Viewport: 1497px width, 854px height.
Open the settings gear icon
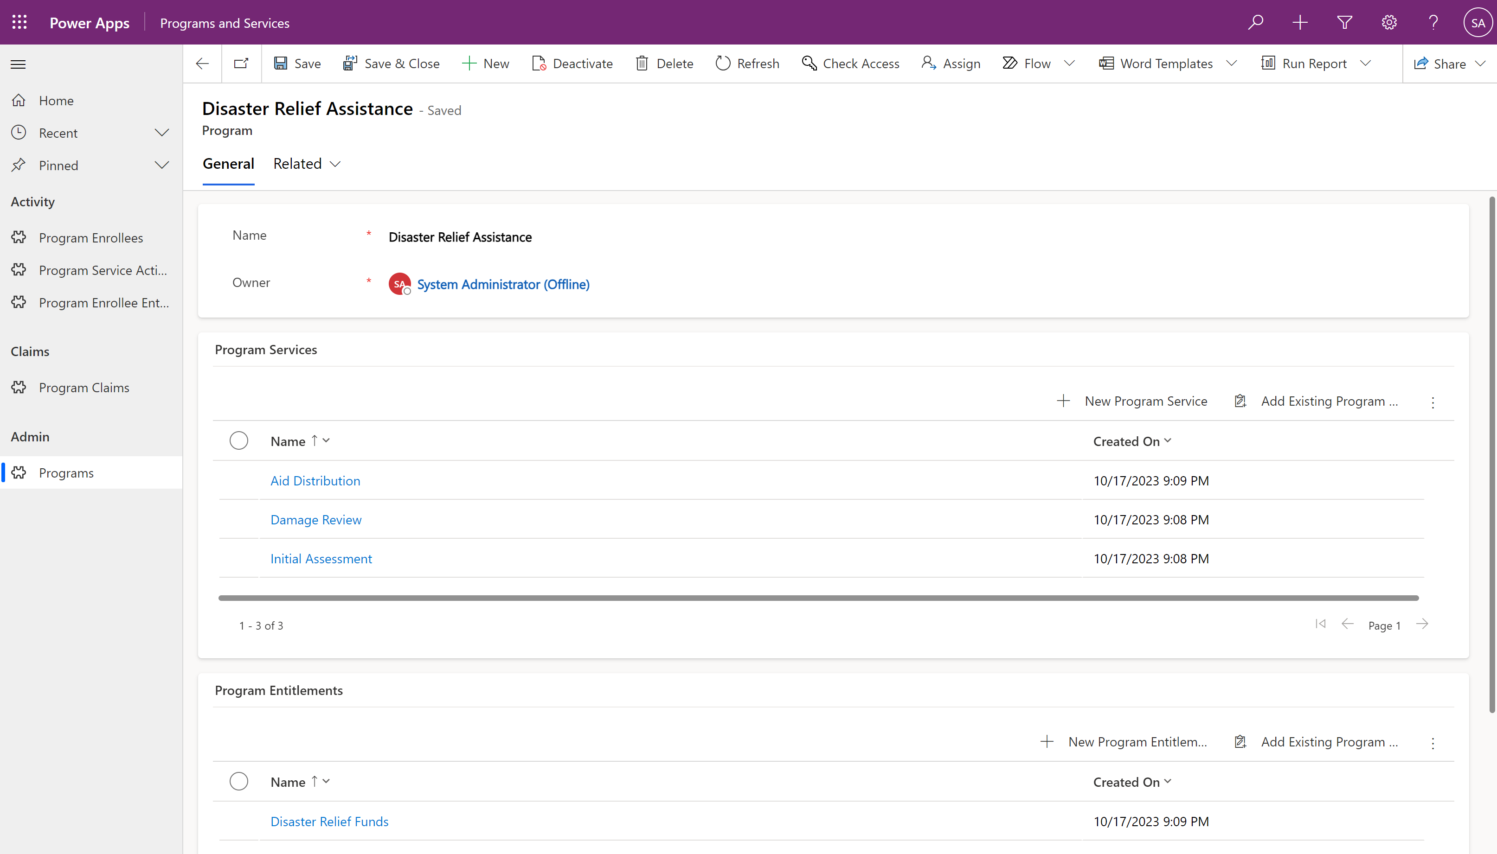tap(1388, 22)
